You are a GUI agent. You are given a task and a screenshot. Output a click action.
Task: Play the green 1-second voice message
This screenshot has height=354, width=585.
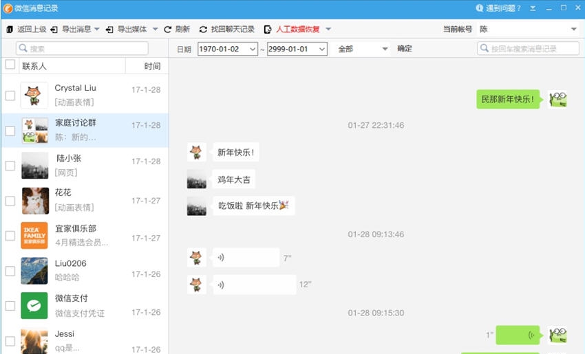point(518,335)
